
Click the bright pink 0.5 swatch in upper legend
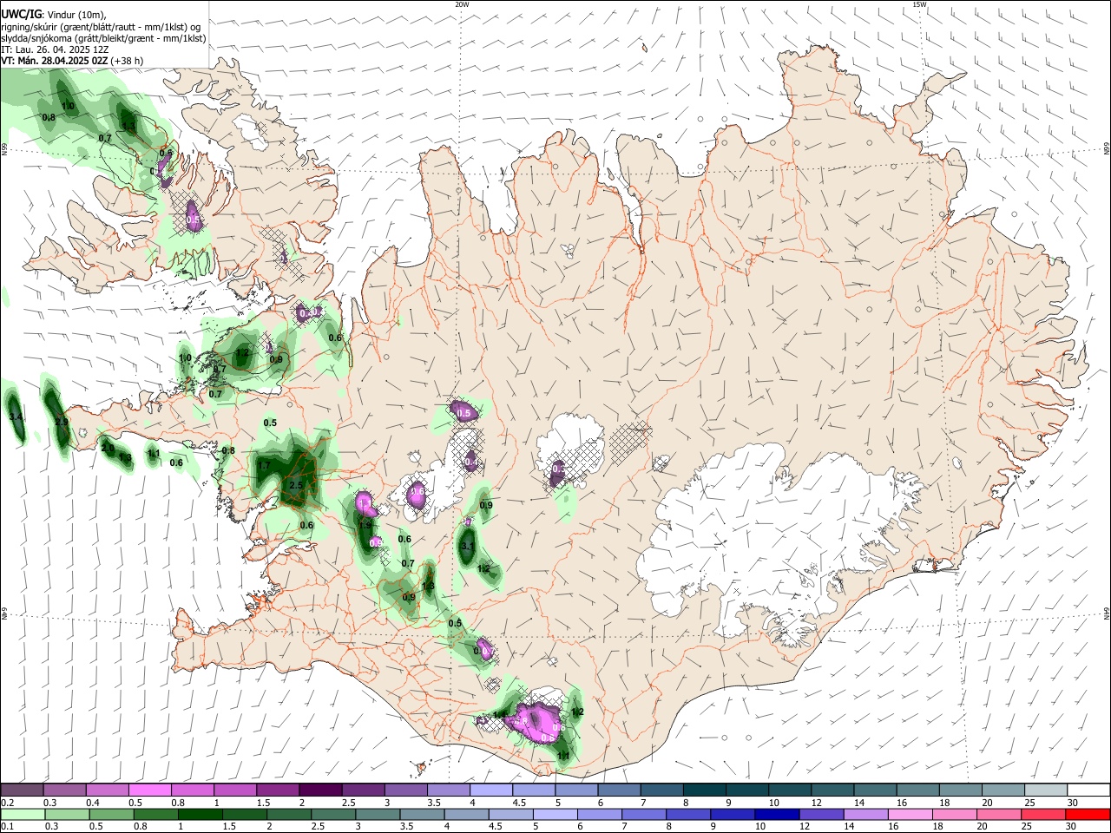coord(149,790)
